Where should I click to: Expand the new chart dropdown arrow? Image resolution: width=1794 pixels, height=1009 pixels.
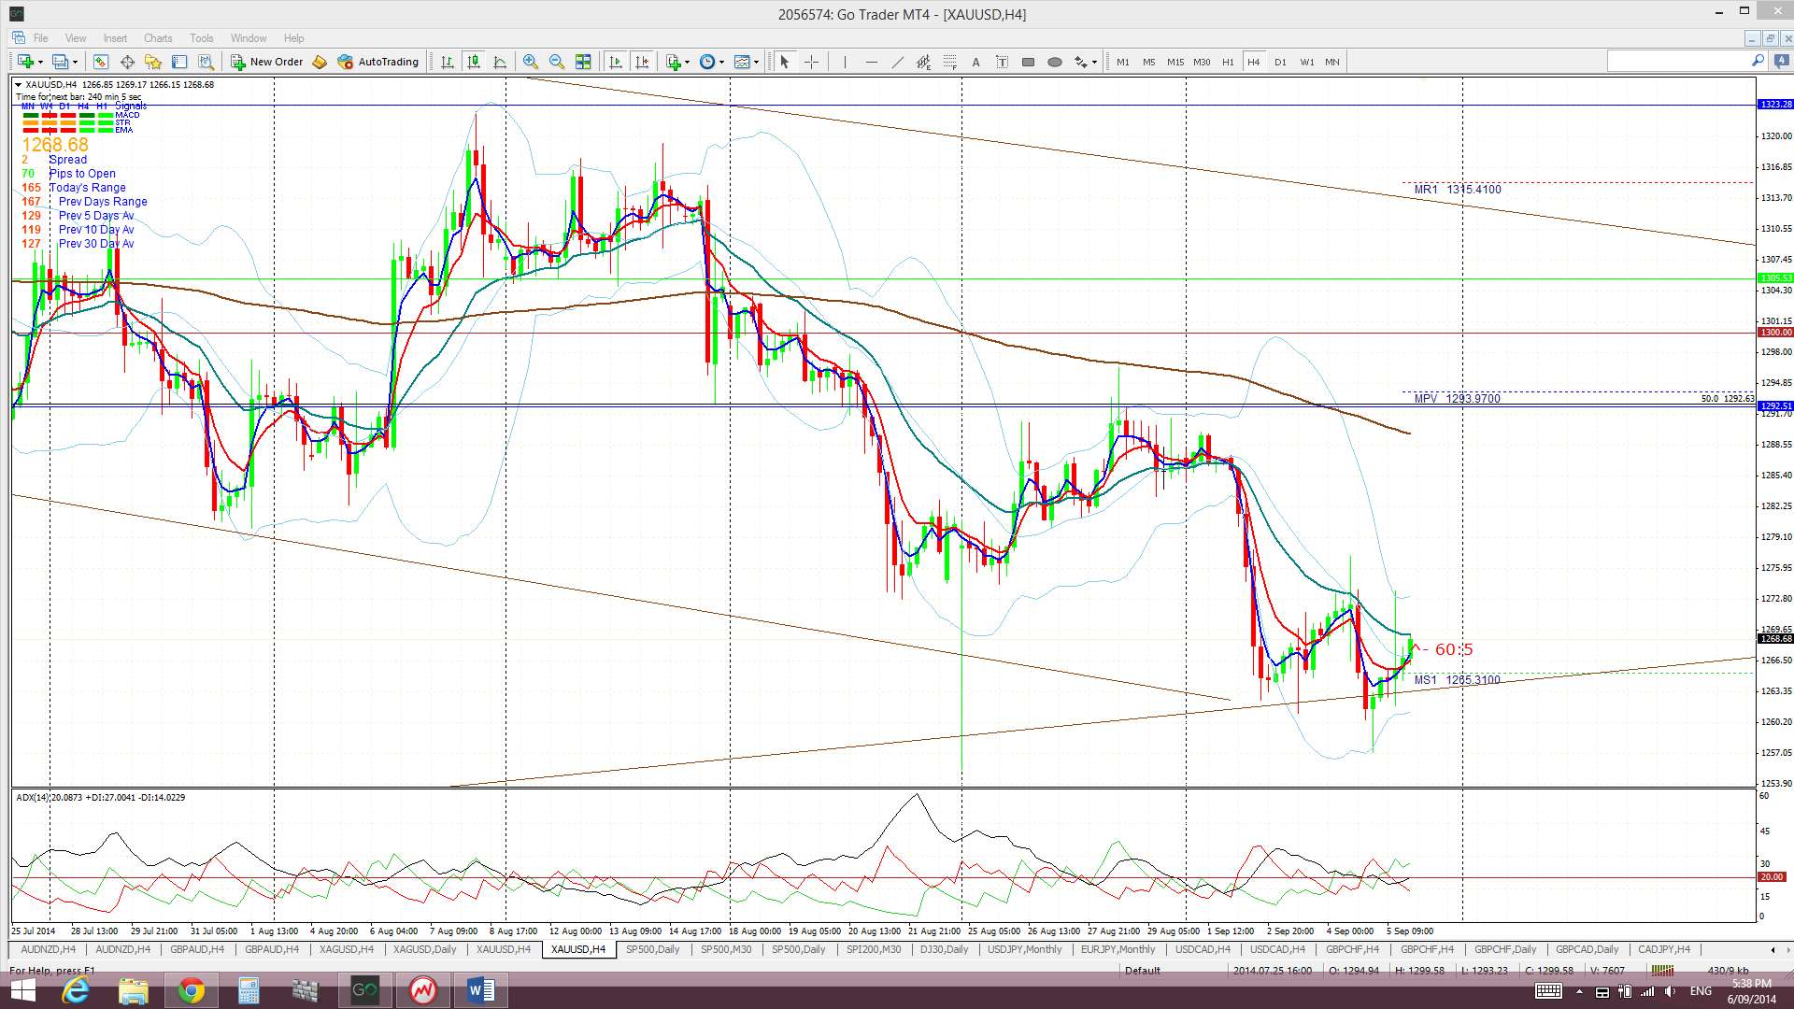click(x=39, y=62)
